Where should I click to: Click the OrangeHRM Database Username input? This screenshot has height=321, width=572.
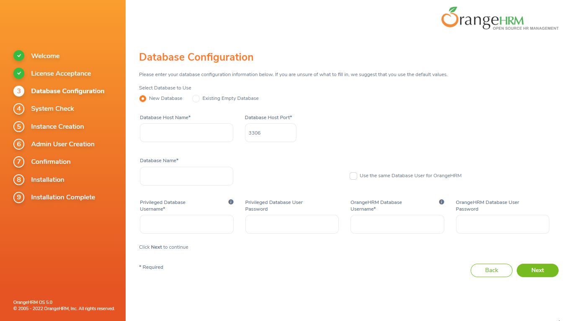397,224
